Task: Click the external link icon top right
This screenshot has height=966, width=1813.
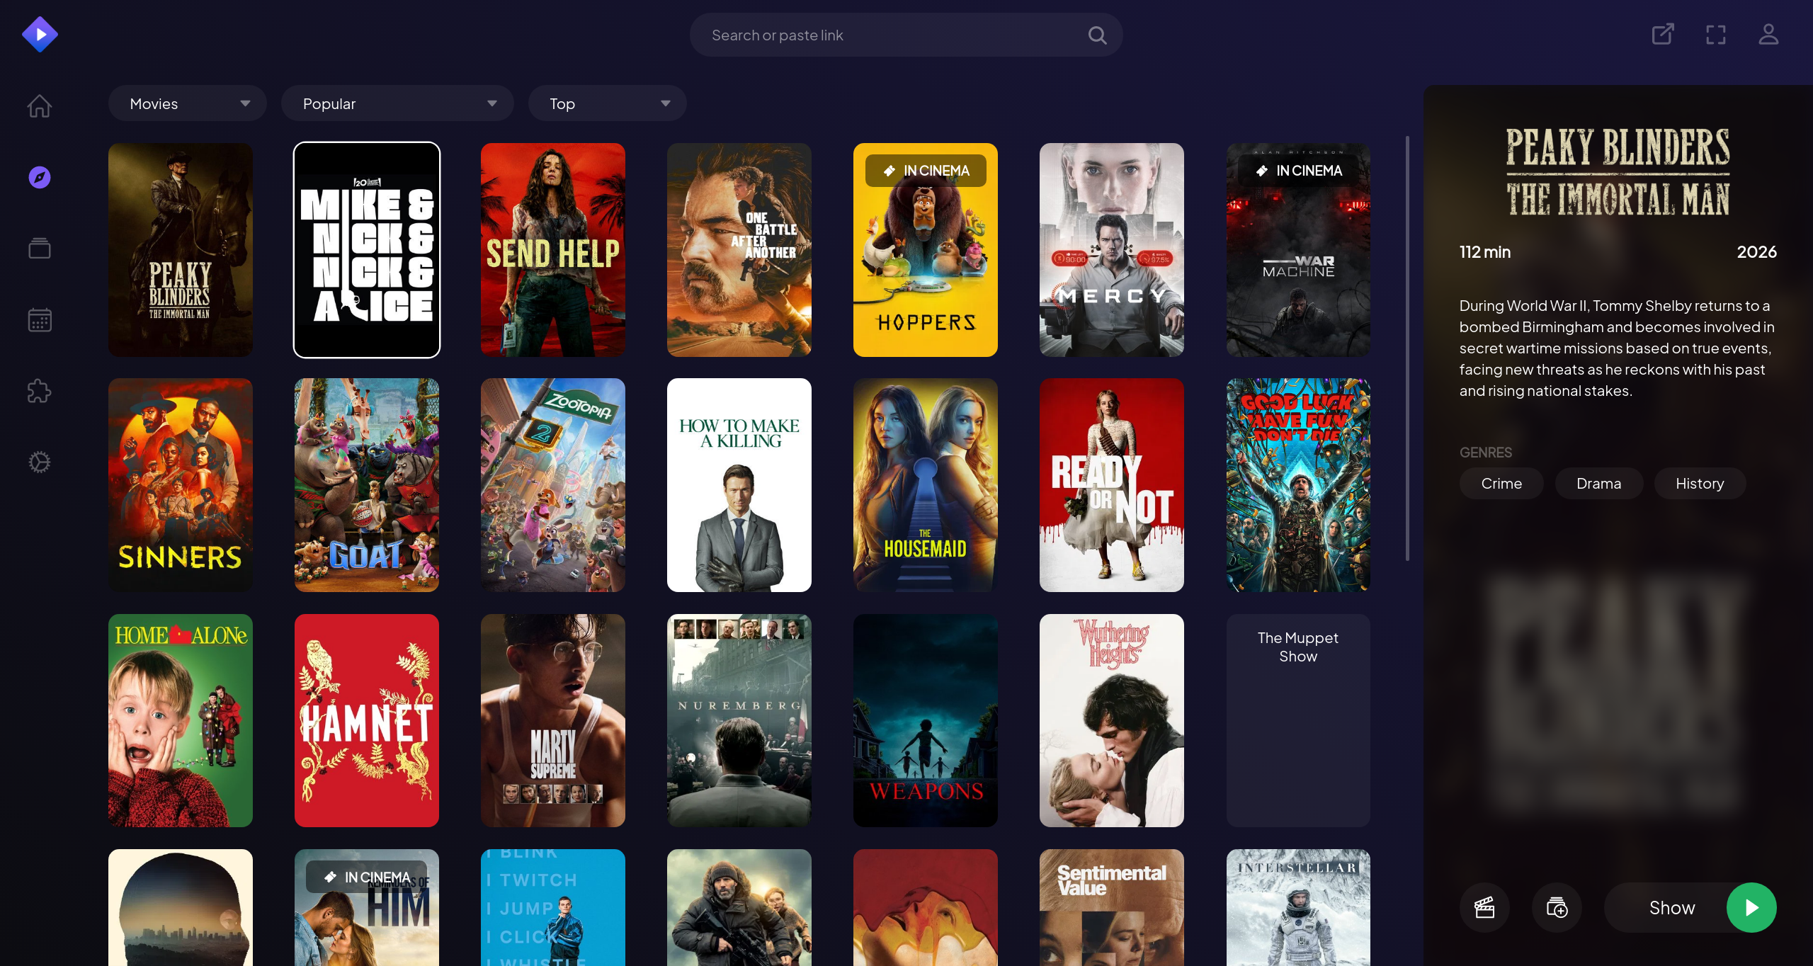Action: tap(1662, 34)
